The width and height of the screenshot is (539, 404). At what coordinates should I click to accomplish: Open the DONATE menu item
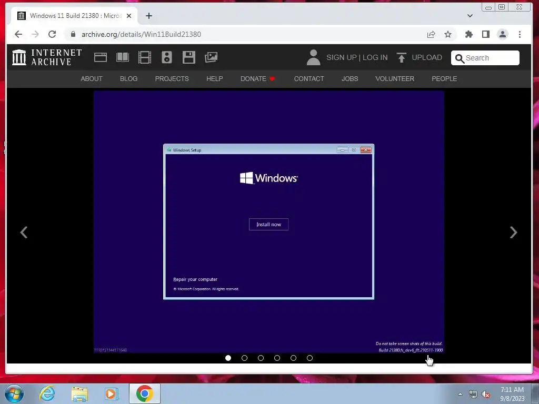click(x=257, y=79)
